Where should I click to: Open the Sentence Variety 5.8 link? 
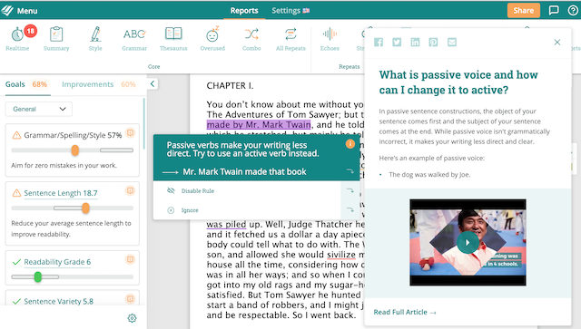click(58, 301)
